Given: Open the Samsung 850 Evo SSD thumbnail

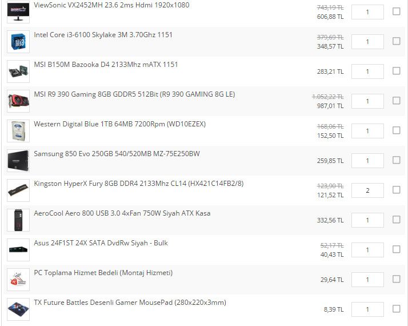Looking at the screenshot, I should pyautogui.click(x=18, y=161).
